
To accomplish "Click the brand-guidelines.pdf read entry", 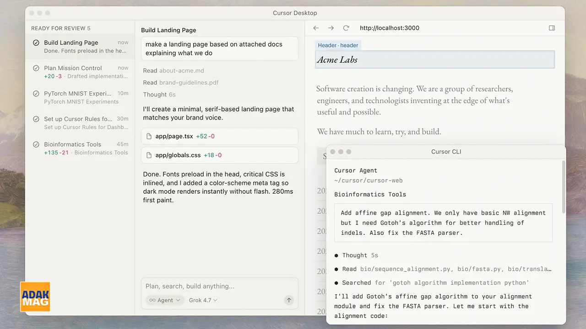I will point(181,83).
